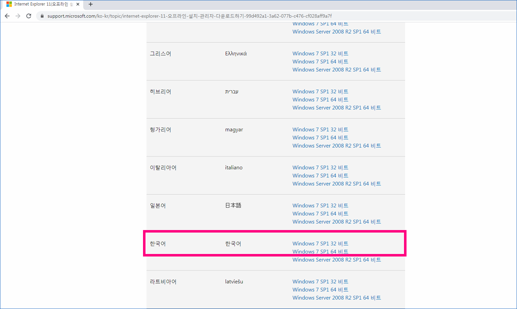The width and height of the screenshot is (517, 309).
Task: Click the browser forward arrow
Action: coord(18,16)
